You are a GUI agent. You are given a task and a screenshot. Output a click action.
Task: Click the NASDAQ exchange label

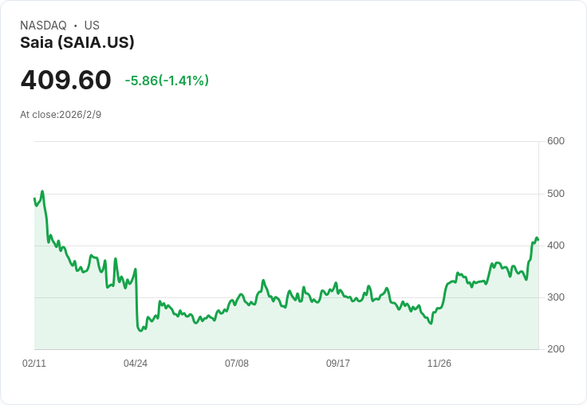tap(43, 26)
